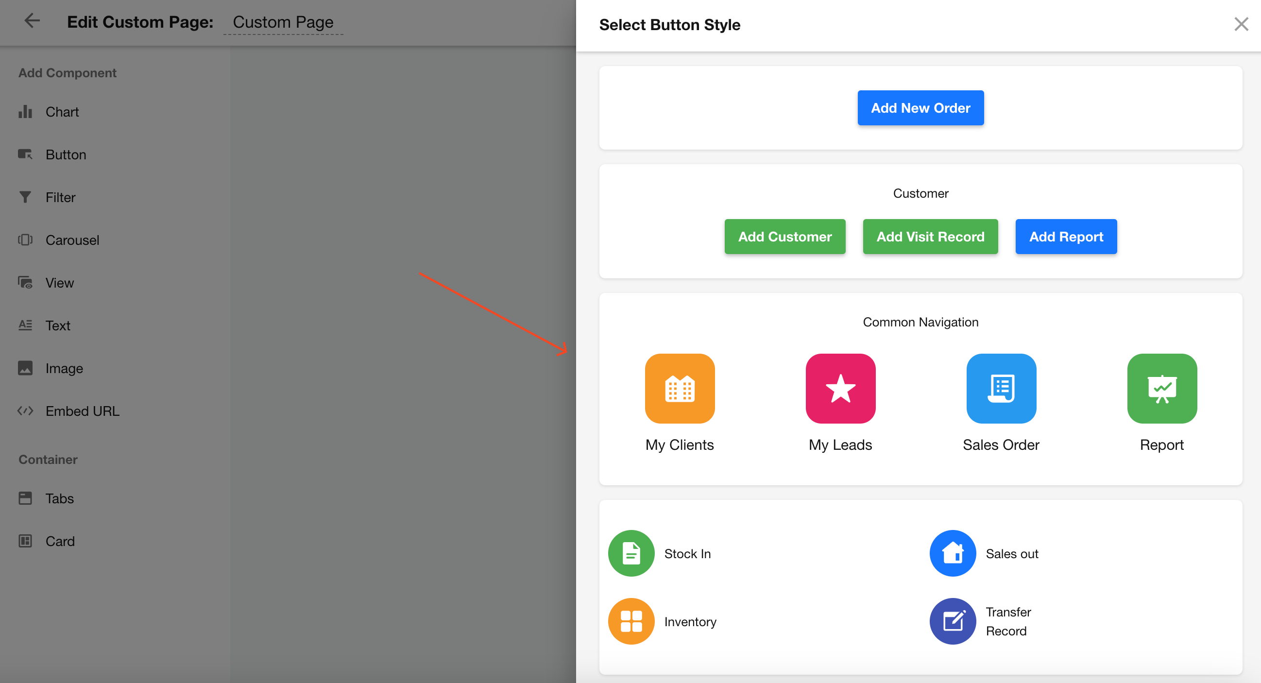Select the blue Add Report button

click(1066, 237)
